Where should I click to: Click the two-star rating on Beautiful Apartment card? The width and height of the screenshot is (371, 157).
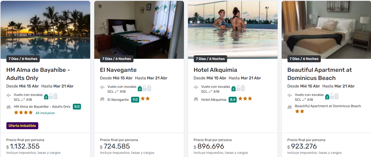(300, 111)
